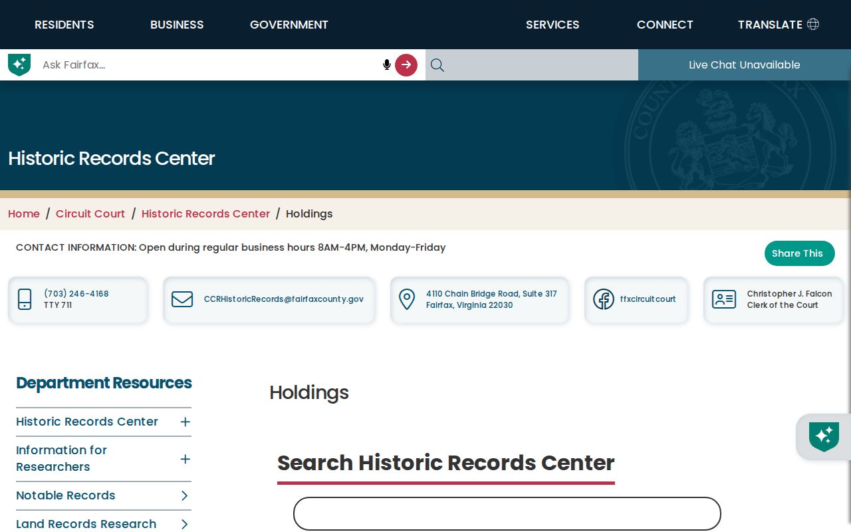
Task: Click the magnifying glass search icon
Action: tap(437, 65)
